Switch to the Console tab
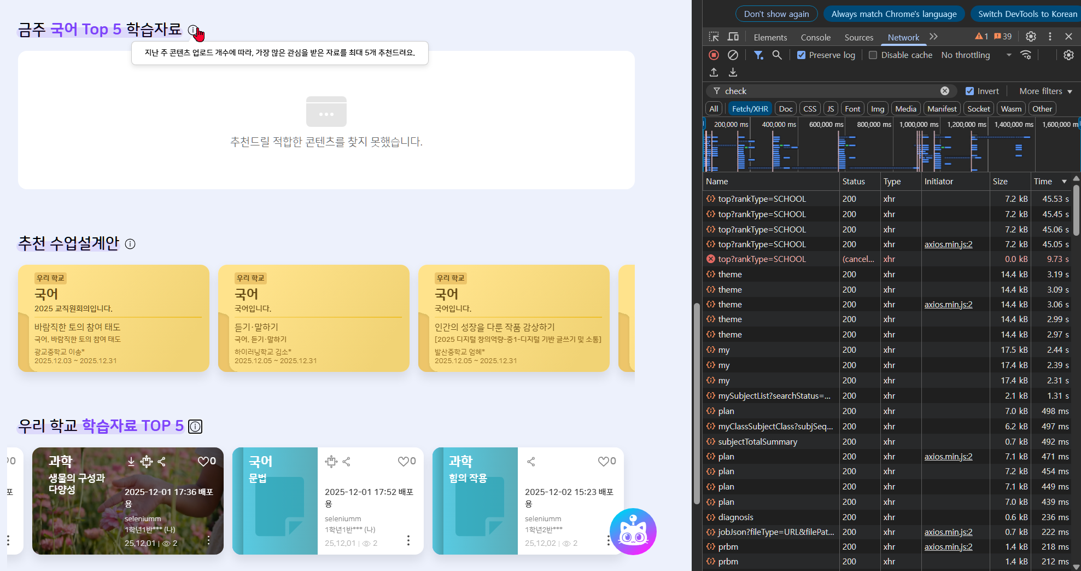1081x571 pixels. (815, 37)
